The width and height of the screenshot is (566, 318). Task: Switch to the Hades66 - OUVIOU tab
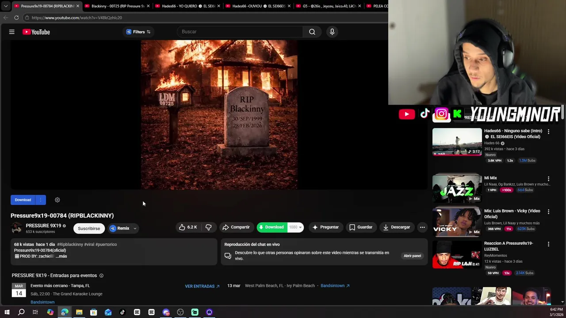[x=258, y=6]
